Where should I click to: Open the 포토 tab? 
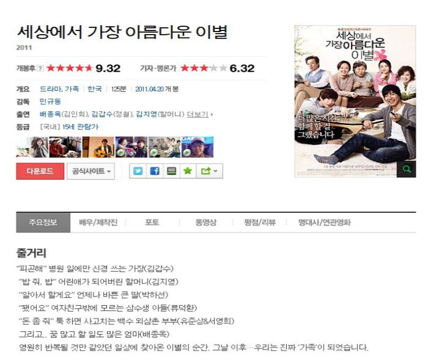152,222
